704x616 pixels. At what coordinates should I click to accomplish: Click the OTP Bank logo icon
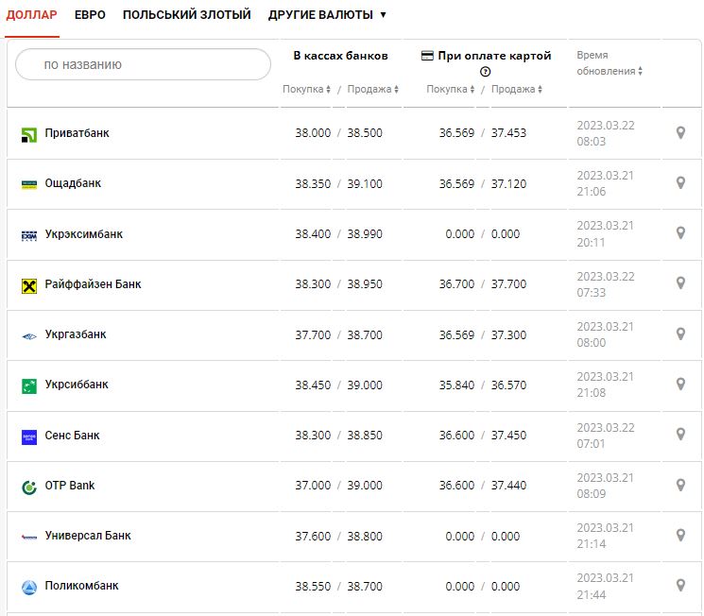(29, 487)
